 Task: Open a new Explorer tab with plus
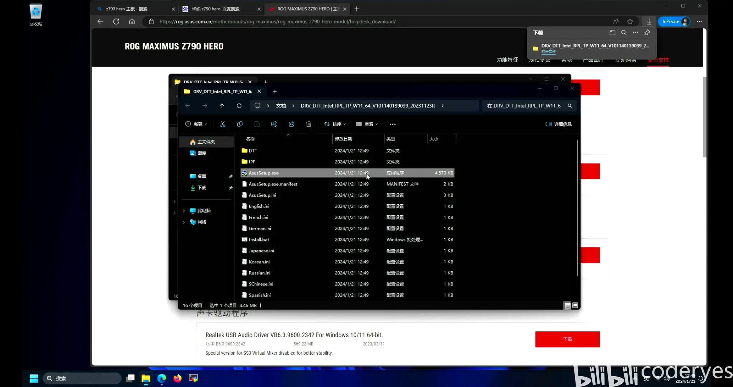[x=275, y=91]
